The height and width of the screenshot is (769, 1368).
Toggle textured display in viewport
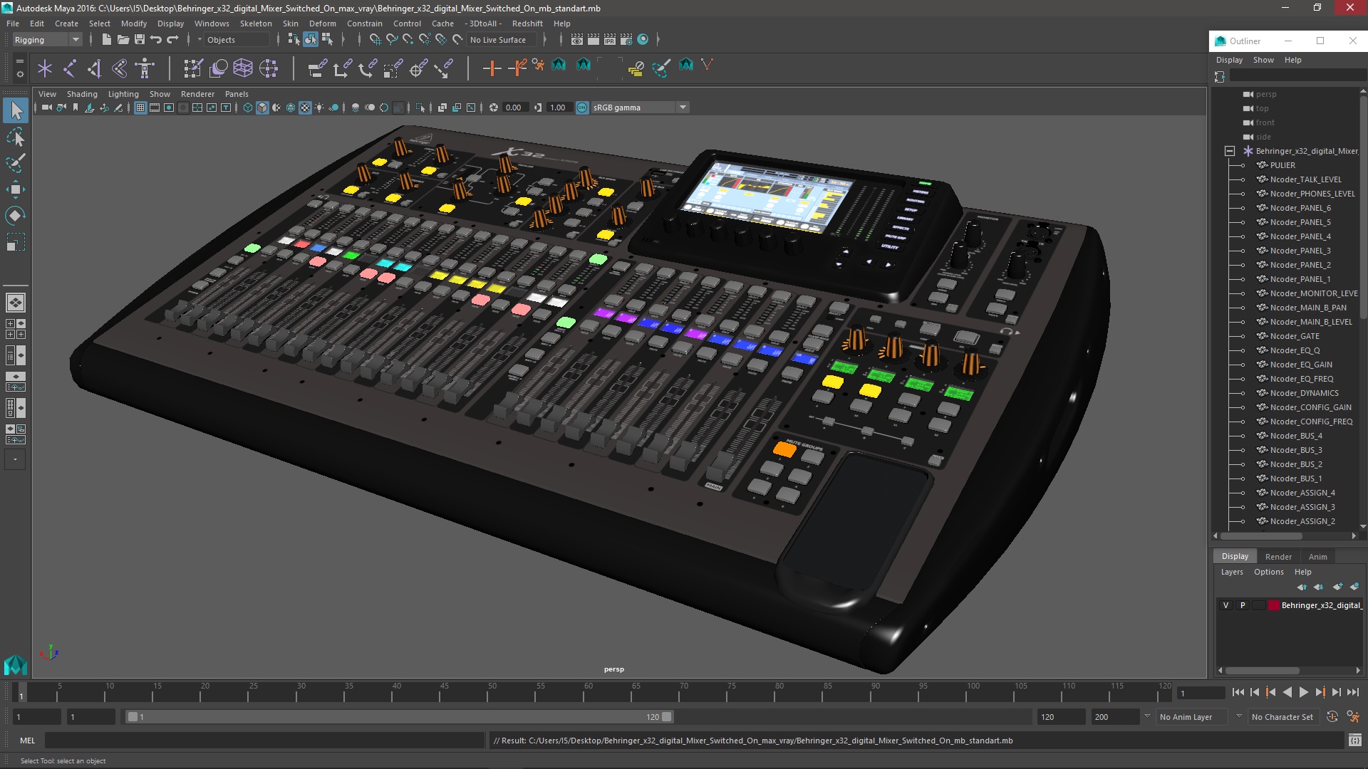click(x=305, y=108)
